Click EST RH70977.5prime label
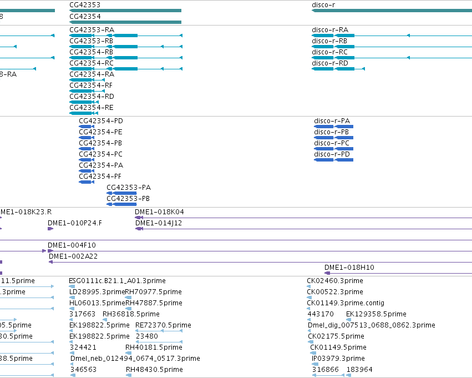The width and height of the screenshot is (472, 378). click(153, 292)
